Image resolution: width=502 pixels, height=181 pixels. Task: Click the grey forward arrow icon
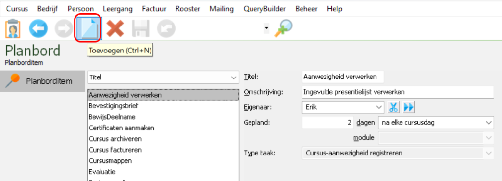[64, 29]
